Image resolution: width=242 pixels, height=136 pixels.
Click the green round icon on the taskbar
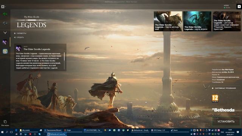click(123, 130)
